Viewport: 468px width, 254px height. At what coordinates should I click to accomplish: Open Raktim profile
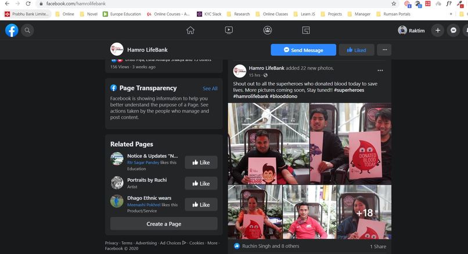point(411,30)
